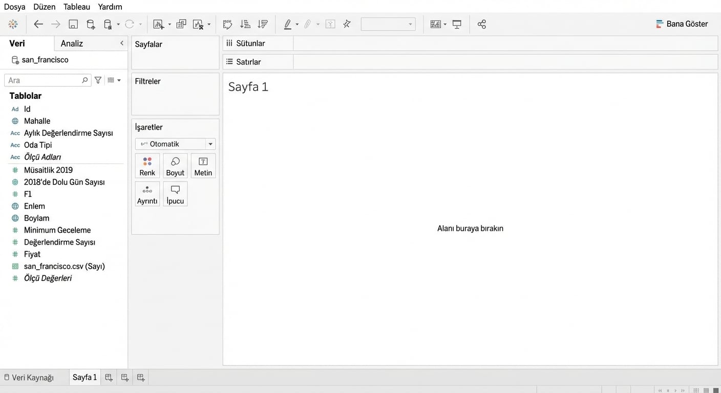Click the Tableau start page logo icon

pos(13,24)
